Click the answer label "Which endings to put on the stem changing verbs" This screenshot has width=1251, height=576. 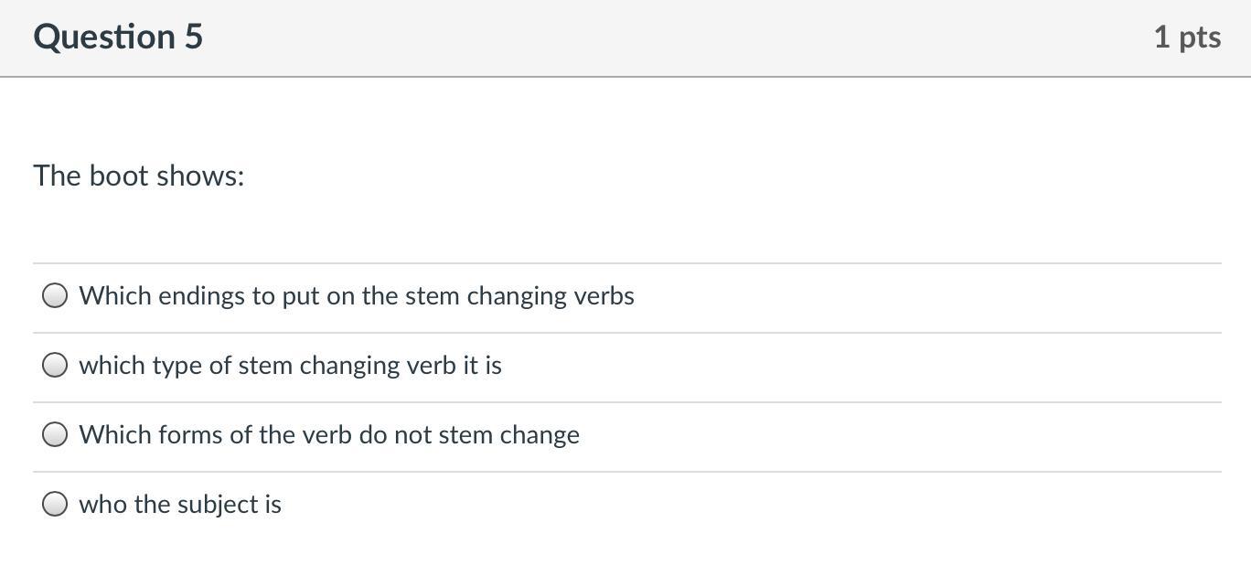point(356,296)
